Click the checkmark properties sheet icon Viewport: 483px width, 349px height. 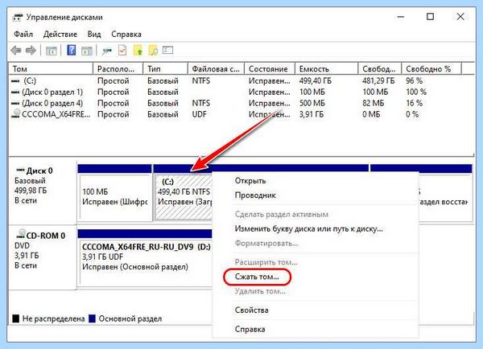click(122, 50)
